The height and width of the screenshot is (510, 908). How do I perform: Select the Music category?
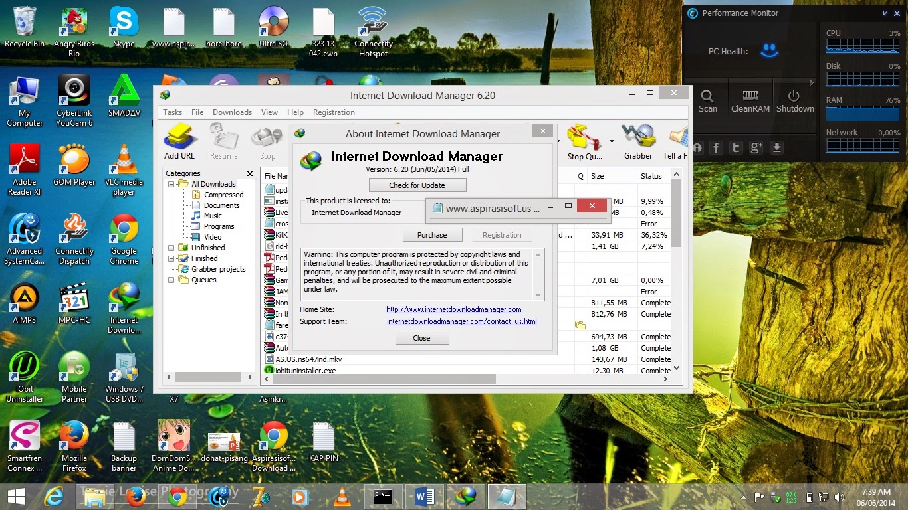(x=213, y=216)
